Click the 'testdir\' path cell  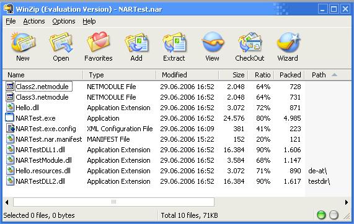pyautogui.click(x=319, y=181)
